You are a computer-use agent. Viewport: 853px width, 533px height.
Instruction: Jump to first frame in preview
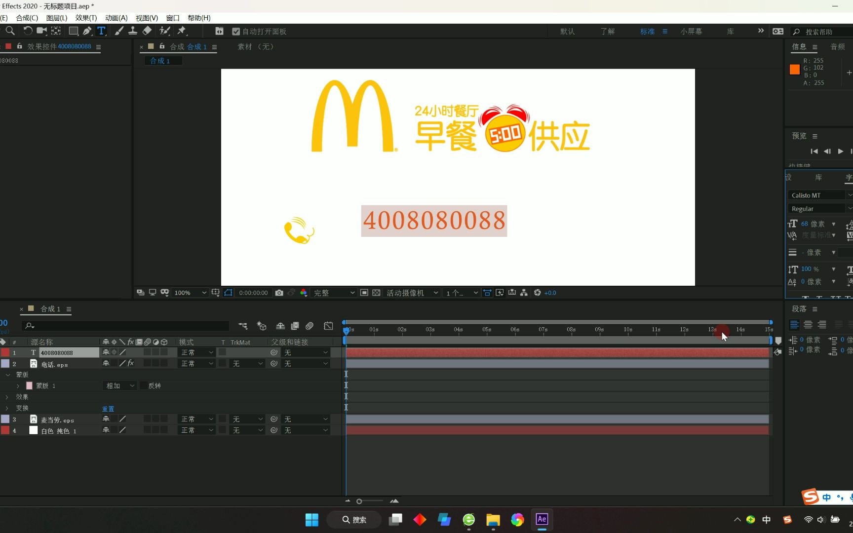[x=814, y=151]
